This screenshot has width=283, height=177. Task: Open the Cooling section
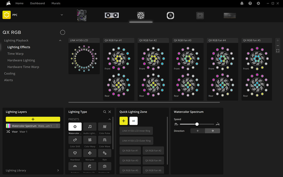(10, 74)
